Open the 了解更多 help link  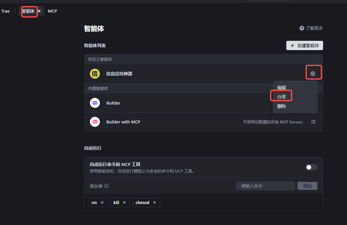tap(311, 28)
